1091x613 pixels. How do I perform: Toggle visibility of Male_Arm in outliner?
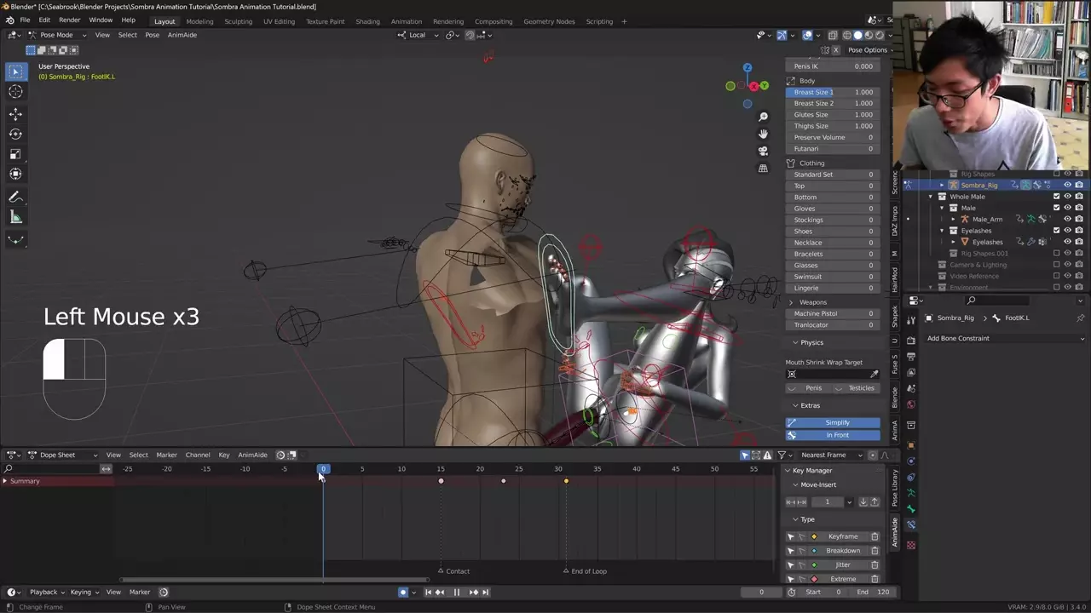point(1067,219)
